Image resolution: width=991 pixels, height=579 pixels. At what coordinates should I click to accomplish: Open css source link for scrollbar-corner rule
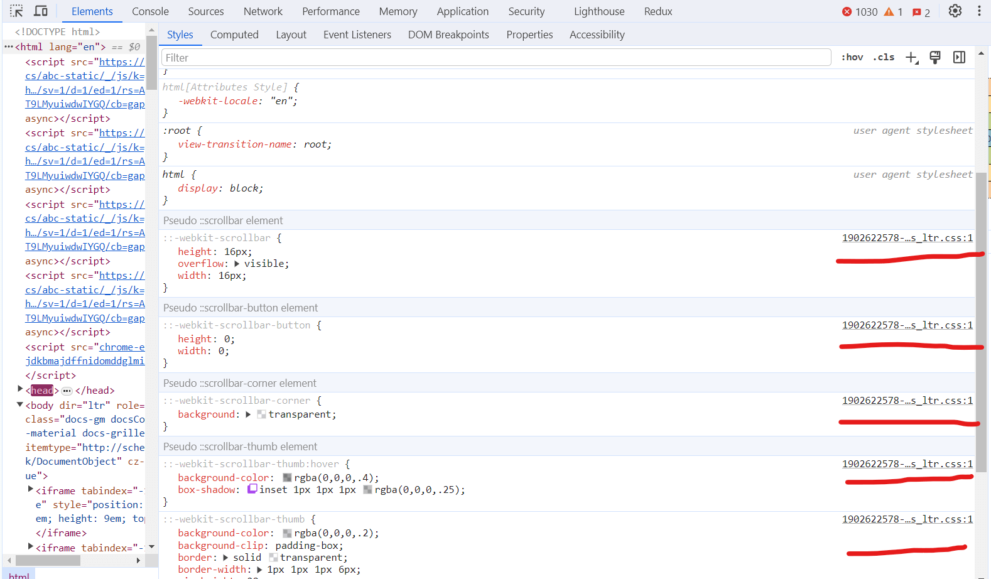tap(907, 401)
